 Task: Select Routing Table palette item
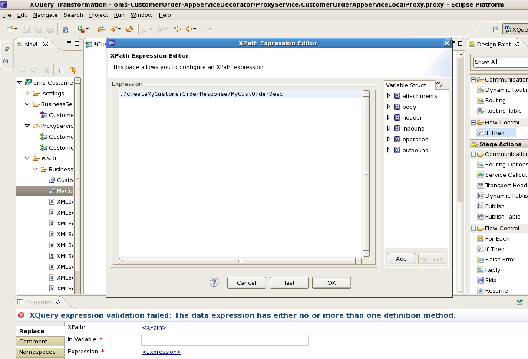coord(499,111)
